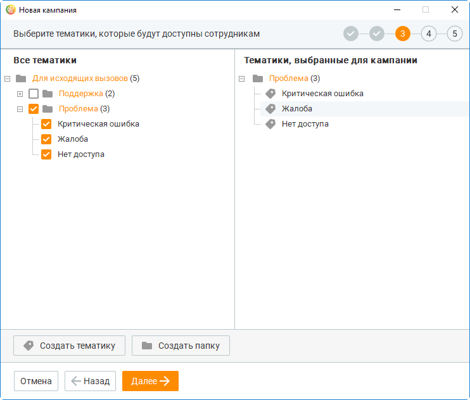This screenshot has width=470, height=400.
Task: Minimize the 'Новая кампания' window
Action: [397, 10]
